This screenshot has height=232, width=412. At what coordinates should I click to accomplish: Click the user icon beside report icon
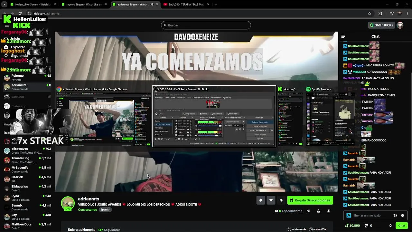[329, 211]
